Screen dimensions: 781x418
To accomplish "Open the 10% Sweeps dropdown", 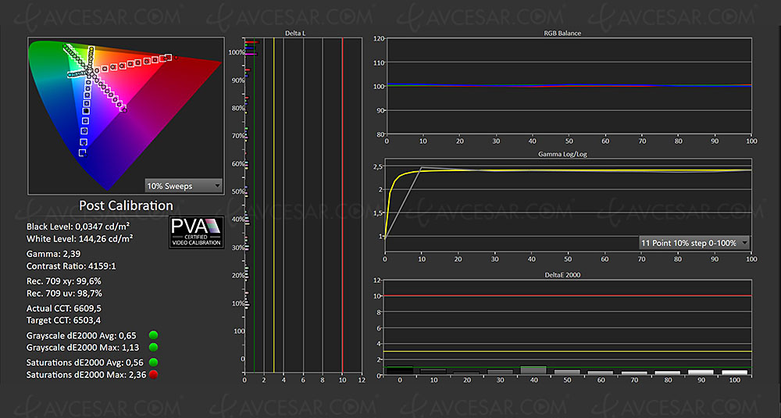I will click(183, 186).
